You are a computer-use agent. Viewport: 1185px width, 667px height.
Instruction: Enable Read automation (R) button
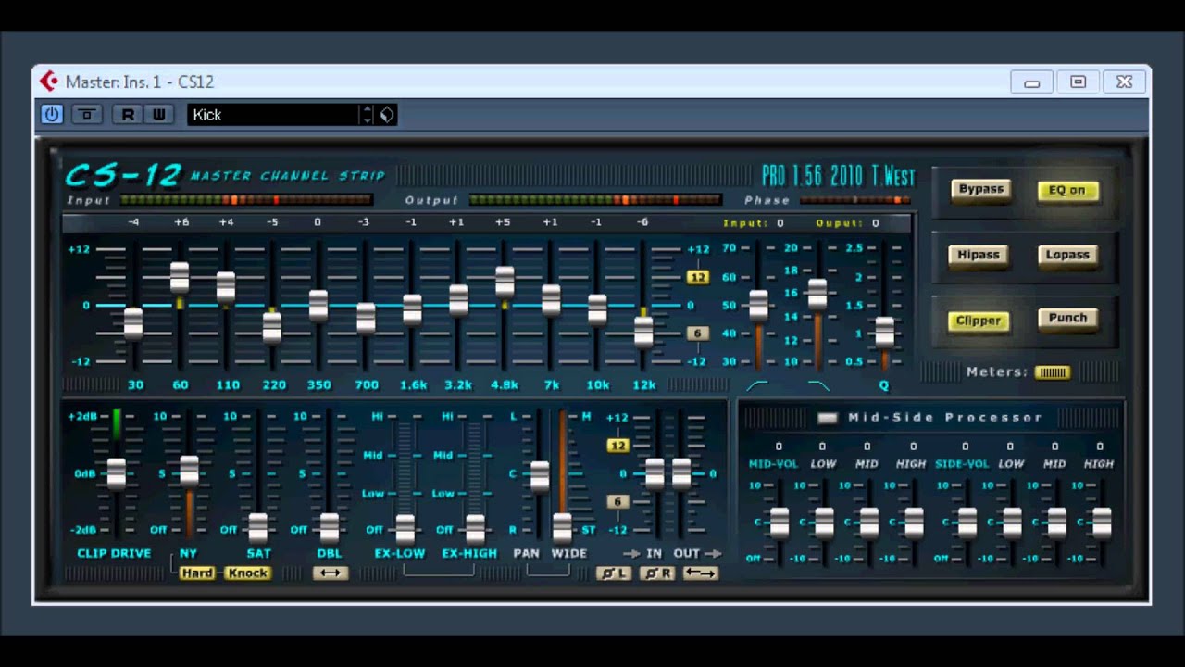pyautogui.click(x=128, y=114)
